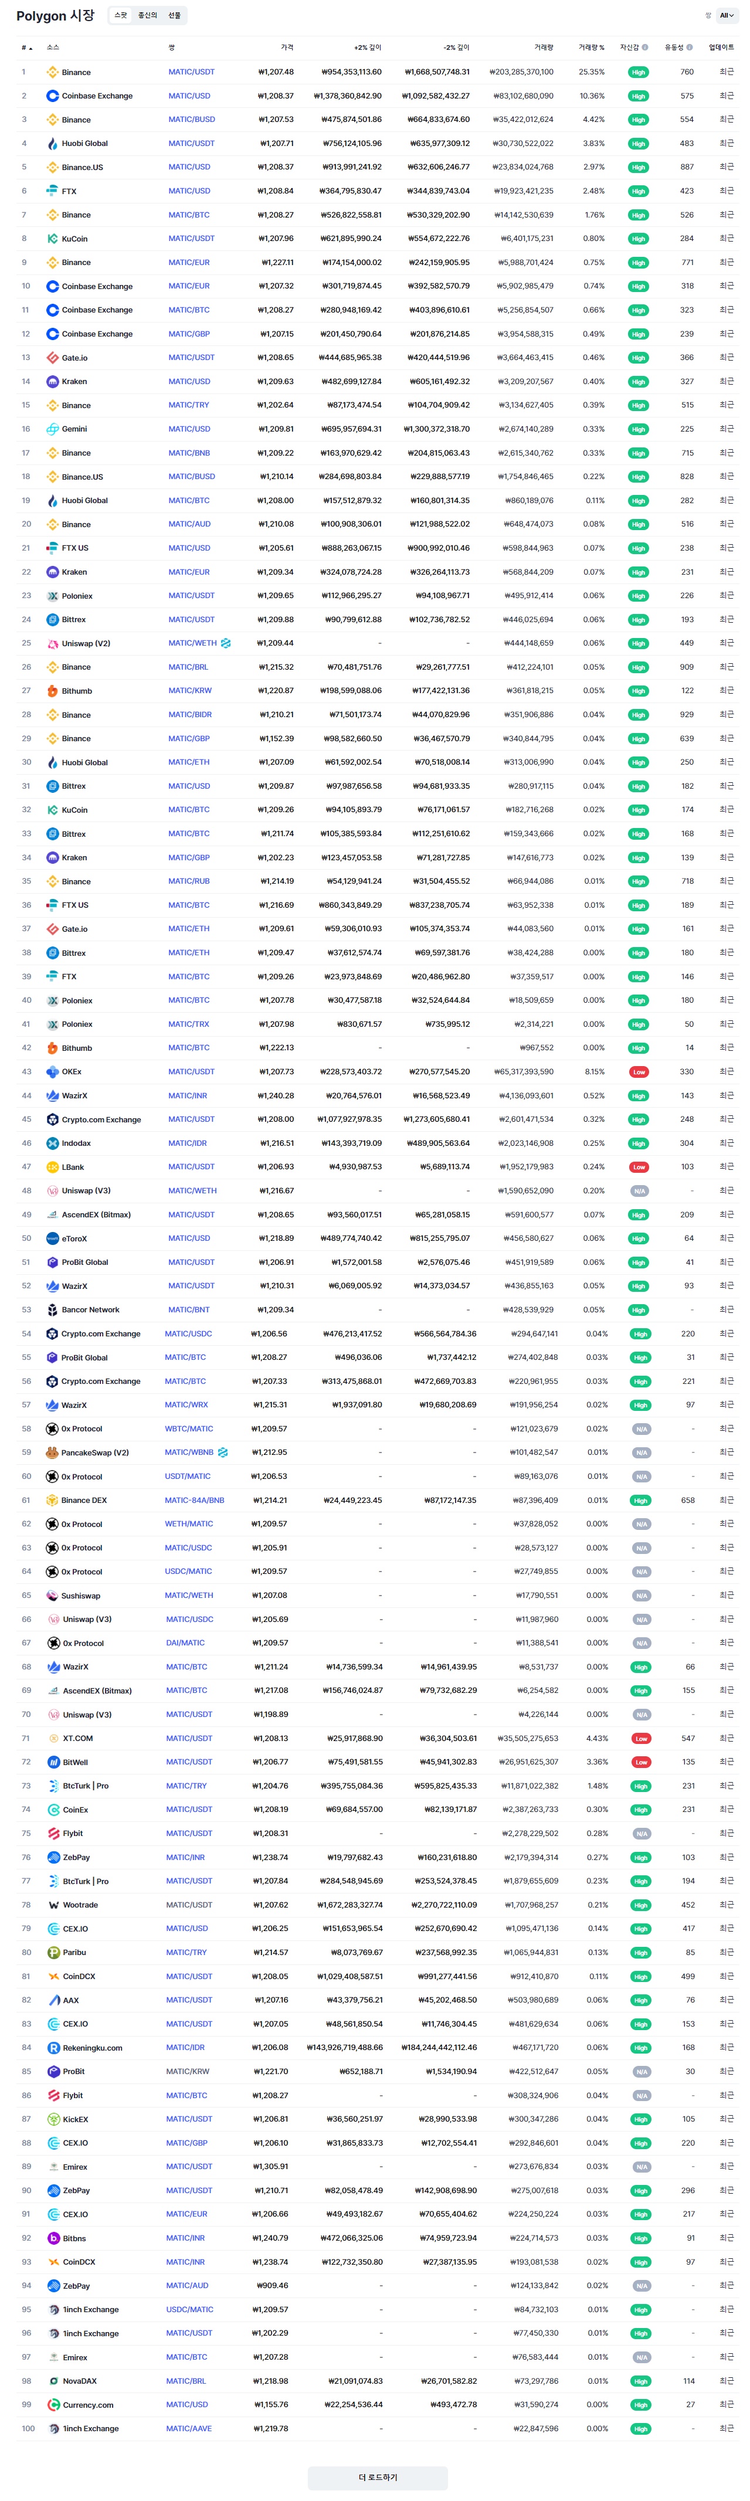The image size is (750, 2501).
Task: Click the KickEX exchange logo
Action: 53,2119
